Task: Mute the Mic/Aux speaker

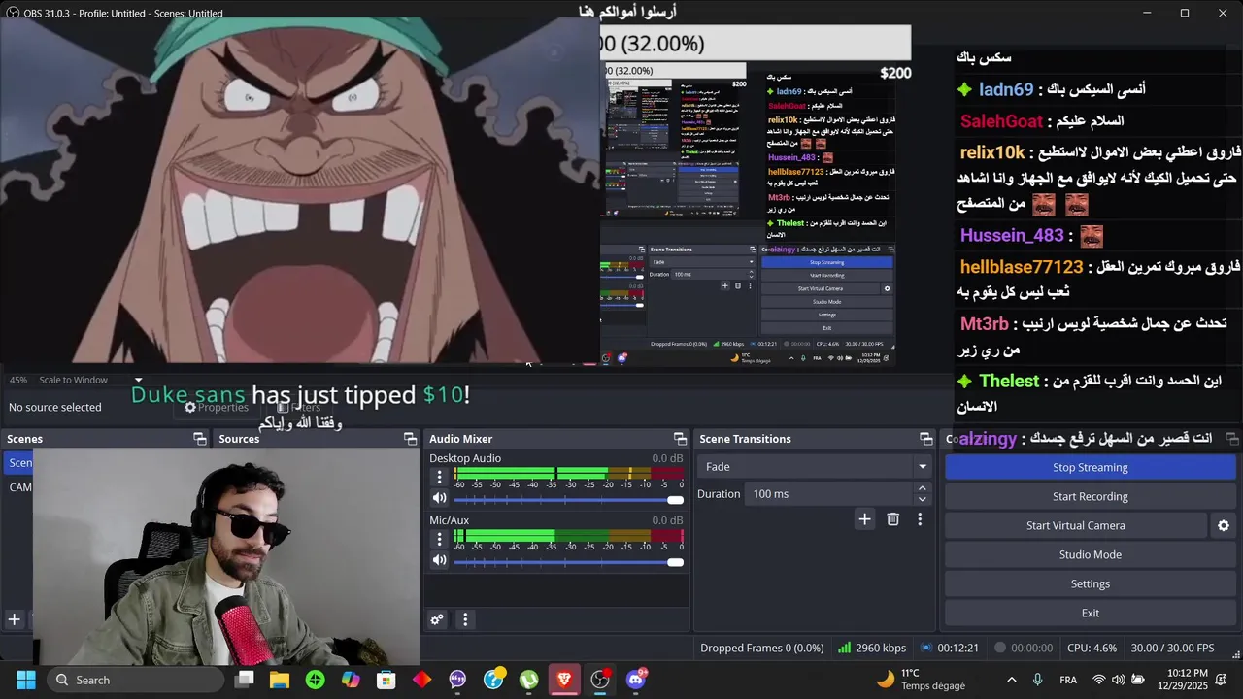Action: tap(440, 560)
